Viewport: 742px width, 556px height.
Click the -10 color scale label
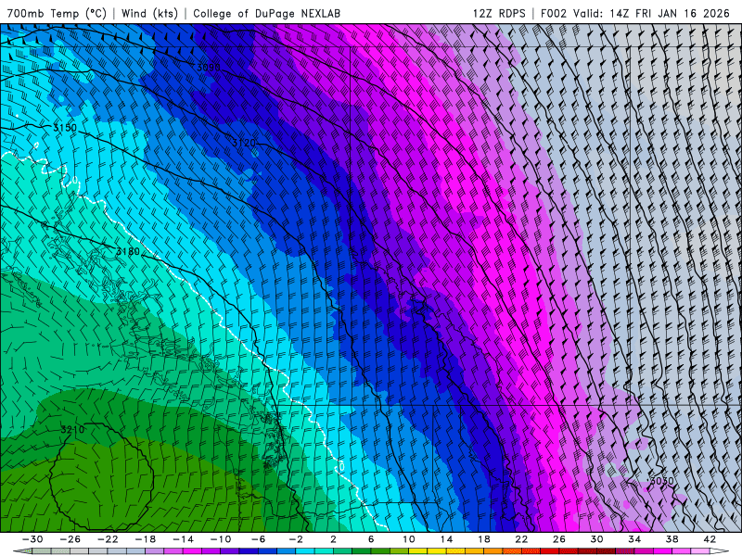pos(221,539)
